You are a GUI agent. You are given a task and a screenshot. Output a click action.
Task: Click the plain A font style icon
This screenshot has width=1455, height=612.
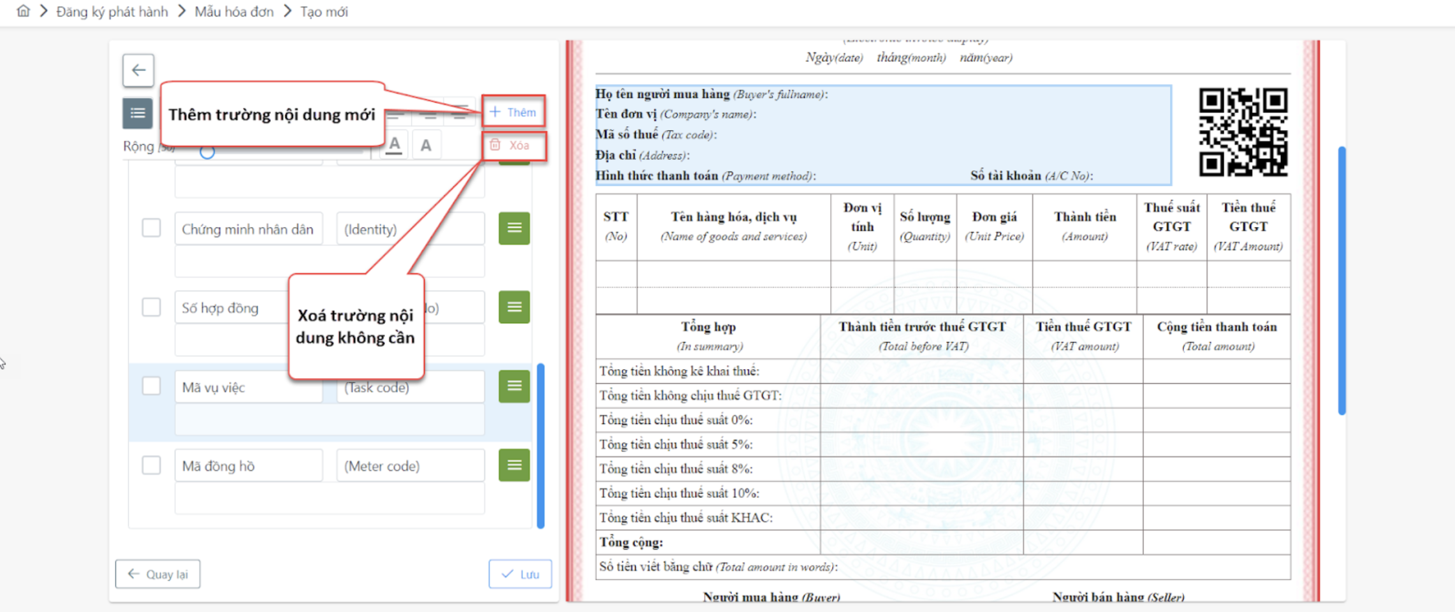[x=426, y=145]
